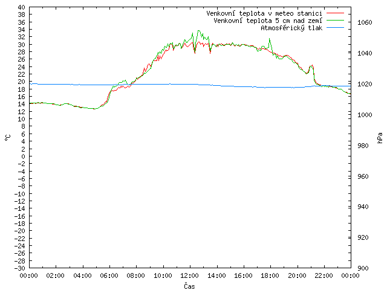This screenshot has height=290, width=387.
Task: Click x-axis label '12:00'
Action: (189, 275)
